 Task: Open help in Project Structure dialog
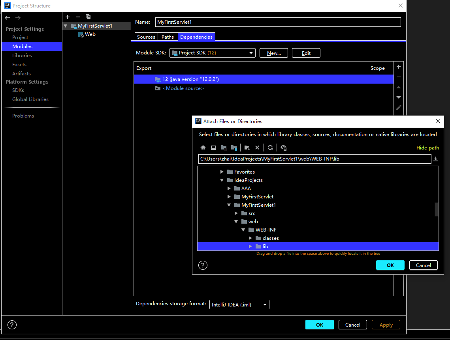(12, 325)
